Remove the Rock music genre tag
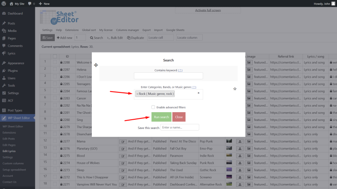This screenshot has width=337, height=189. (137, 94)
